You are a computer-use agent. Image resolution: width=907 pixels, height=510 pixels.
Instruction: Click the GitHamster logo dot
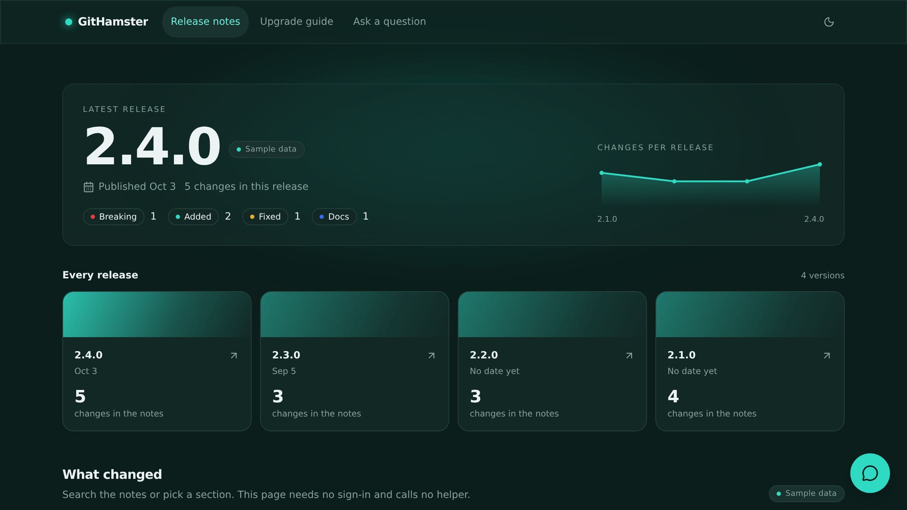(x=69, y=22)
